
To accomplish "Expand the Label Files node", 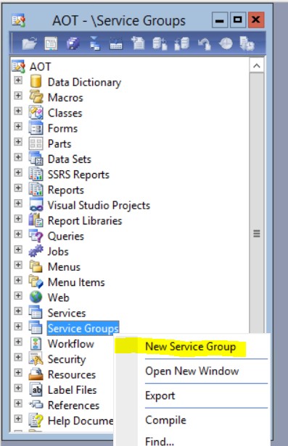I will [x=18, y=387].
